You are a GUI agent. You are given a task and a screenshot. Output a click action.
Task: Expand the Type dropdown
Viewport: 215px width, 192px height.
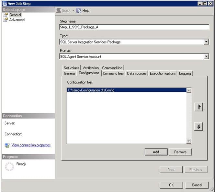click(x=206, y=42)
